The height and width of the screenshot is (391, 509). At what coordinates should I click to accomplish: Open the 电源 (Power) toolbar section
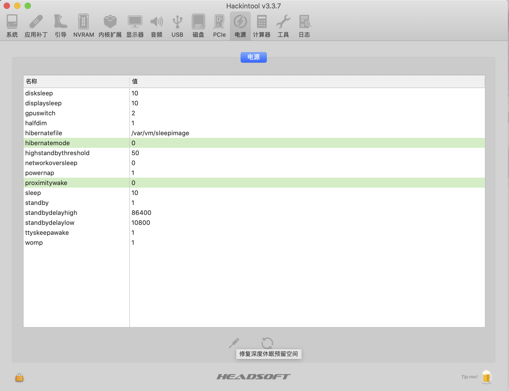pyautogui.click(x=240, y=26)
